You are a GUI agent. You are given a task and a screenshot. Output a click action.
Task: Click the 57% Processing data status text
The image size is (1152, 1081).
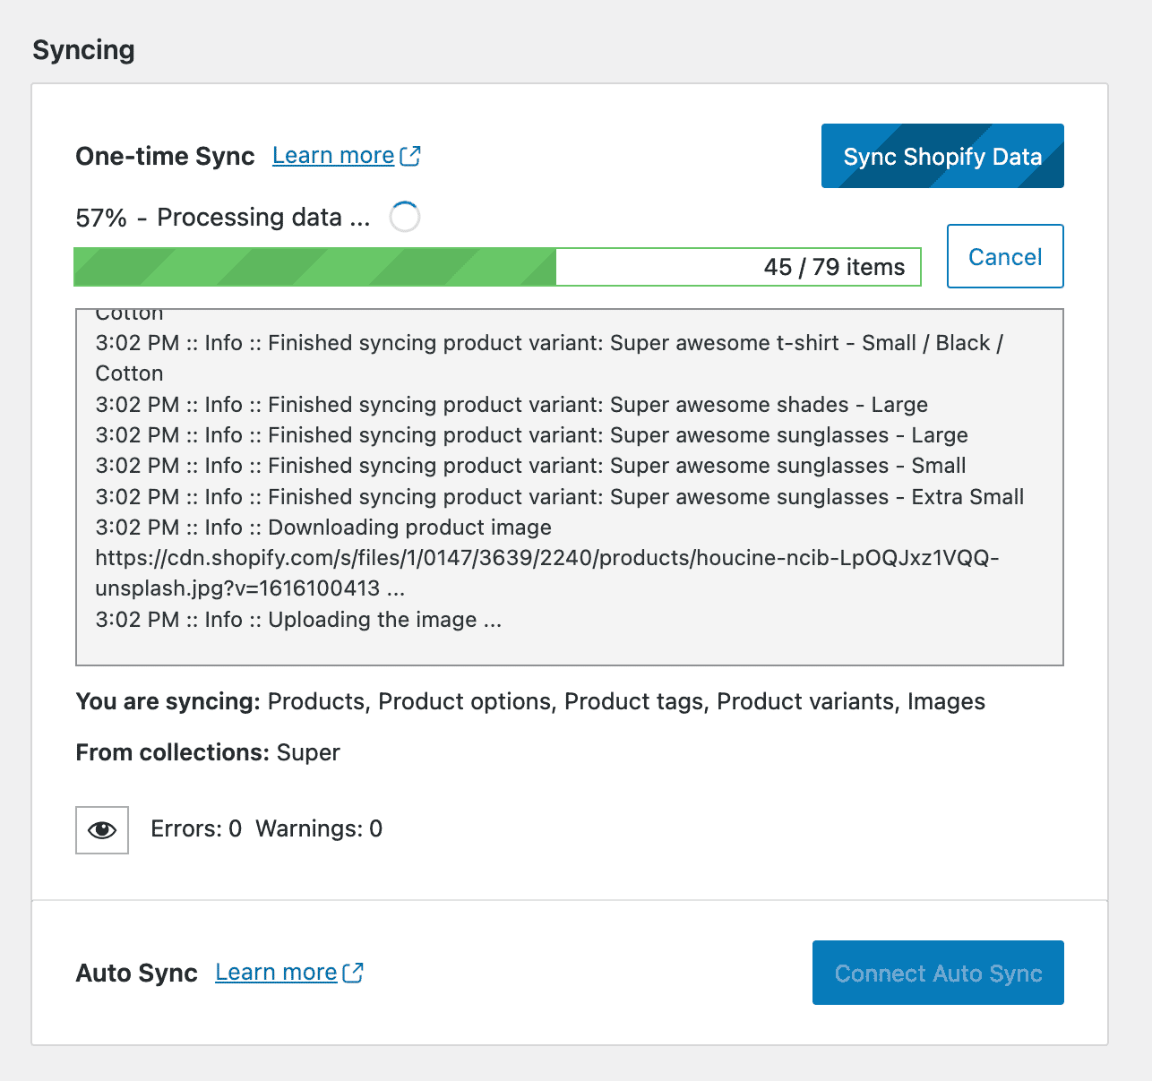click(222, 218)
